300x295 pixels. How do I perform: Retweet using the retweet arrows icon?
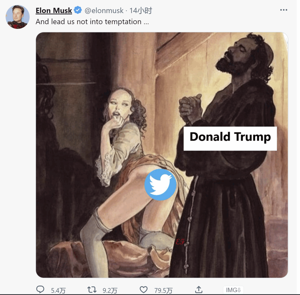[x=92, y=290]
